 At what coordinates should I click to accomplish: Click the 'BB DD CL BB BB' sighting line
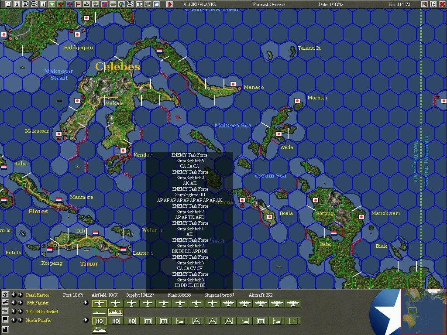click(x=189, y=285)
